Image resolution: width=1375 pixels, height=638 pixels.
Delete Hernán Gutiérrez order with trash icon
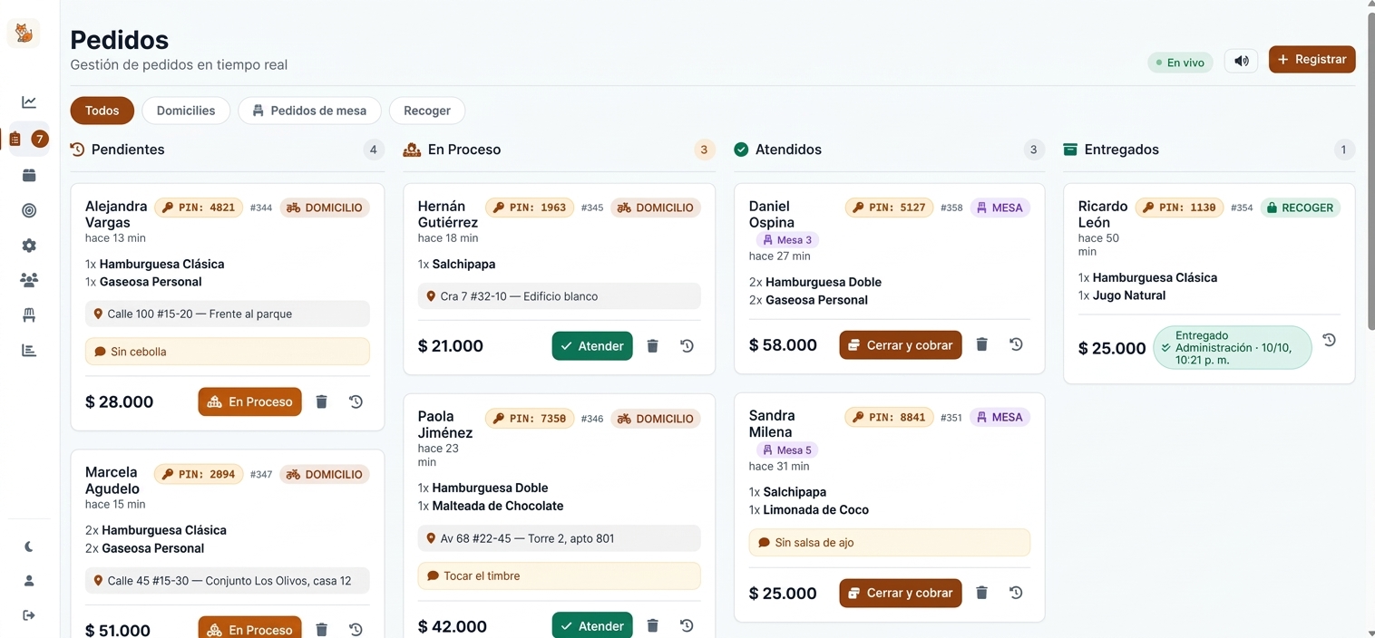point(652,345)
